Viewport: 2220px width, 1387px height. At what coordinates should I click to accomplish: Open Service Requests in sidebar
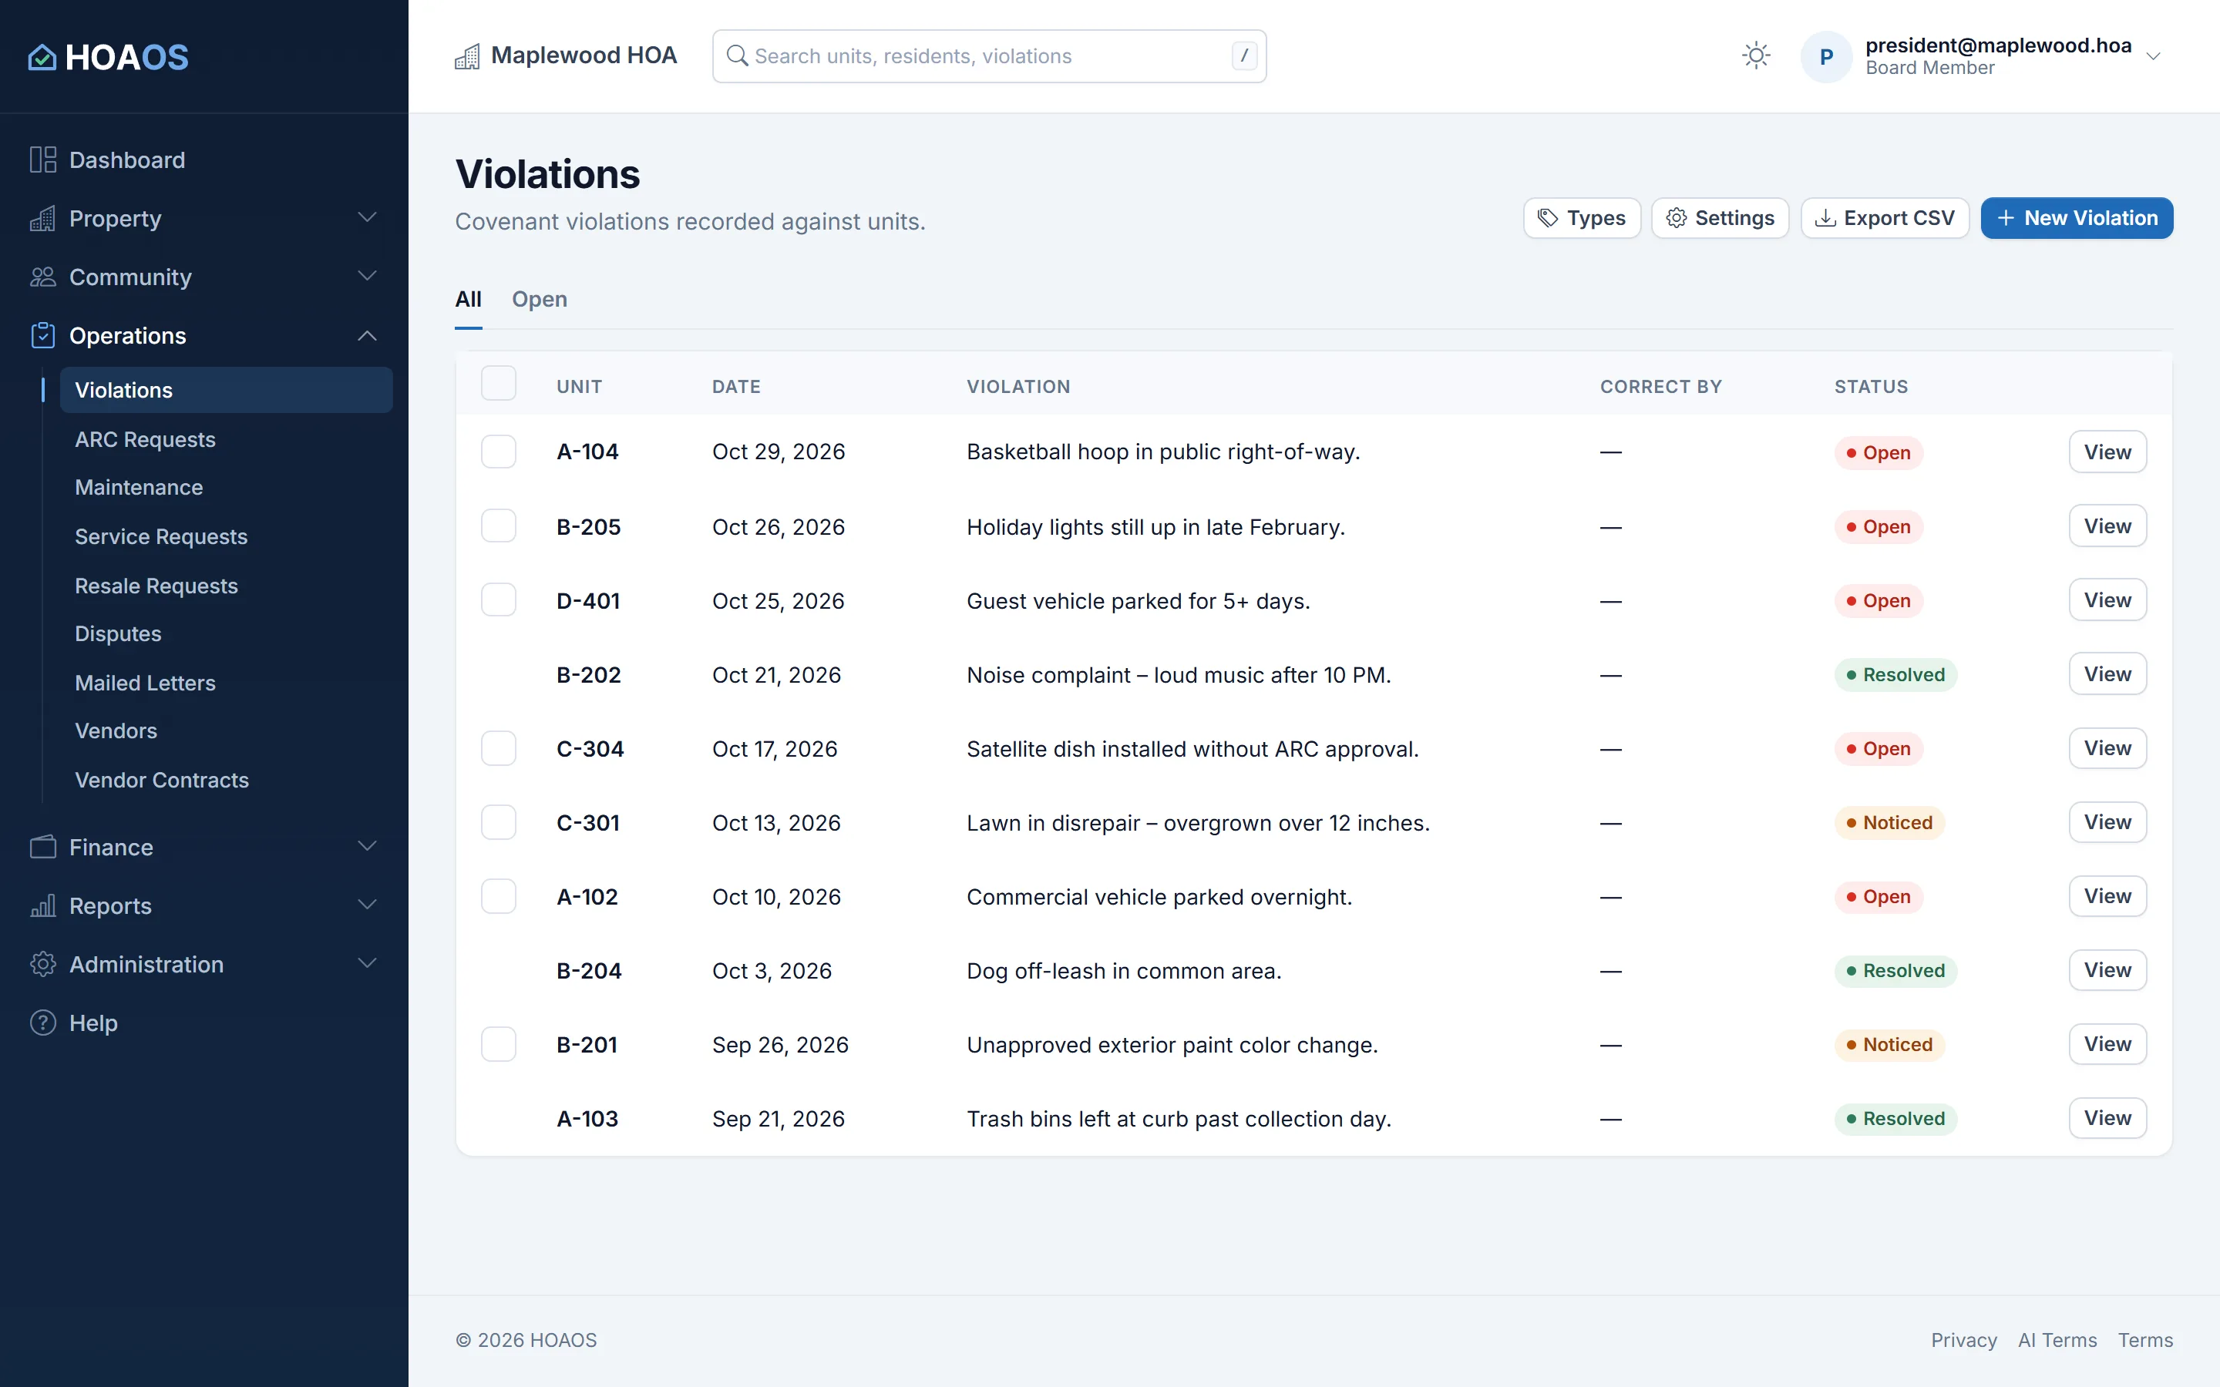160,536
